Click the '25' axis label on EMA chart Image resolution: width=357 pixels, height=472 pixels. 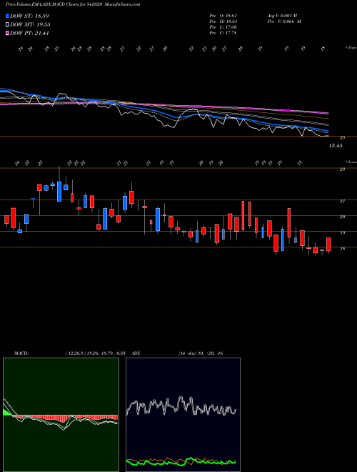(x=342, y=138)
